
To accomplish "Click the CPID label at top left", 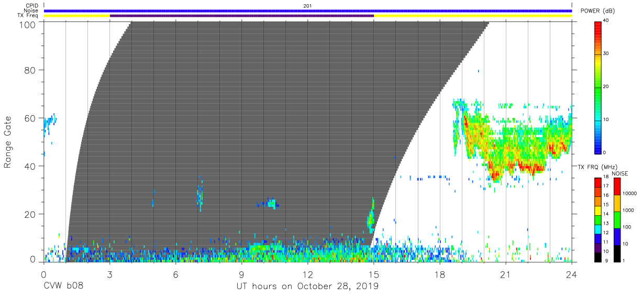I will (32, 6).
